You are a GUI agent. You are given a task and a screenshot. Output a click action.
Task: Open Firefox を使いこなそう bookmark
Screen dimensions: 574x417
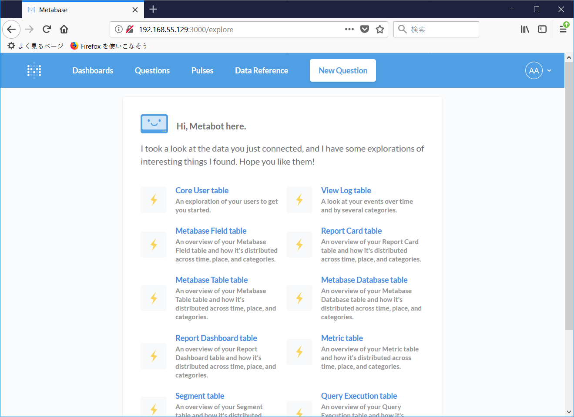[109, 46]
